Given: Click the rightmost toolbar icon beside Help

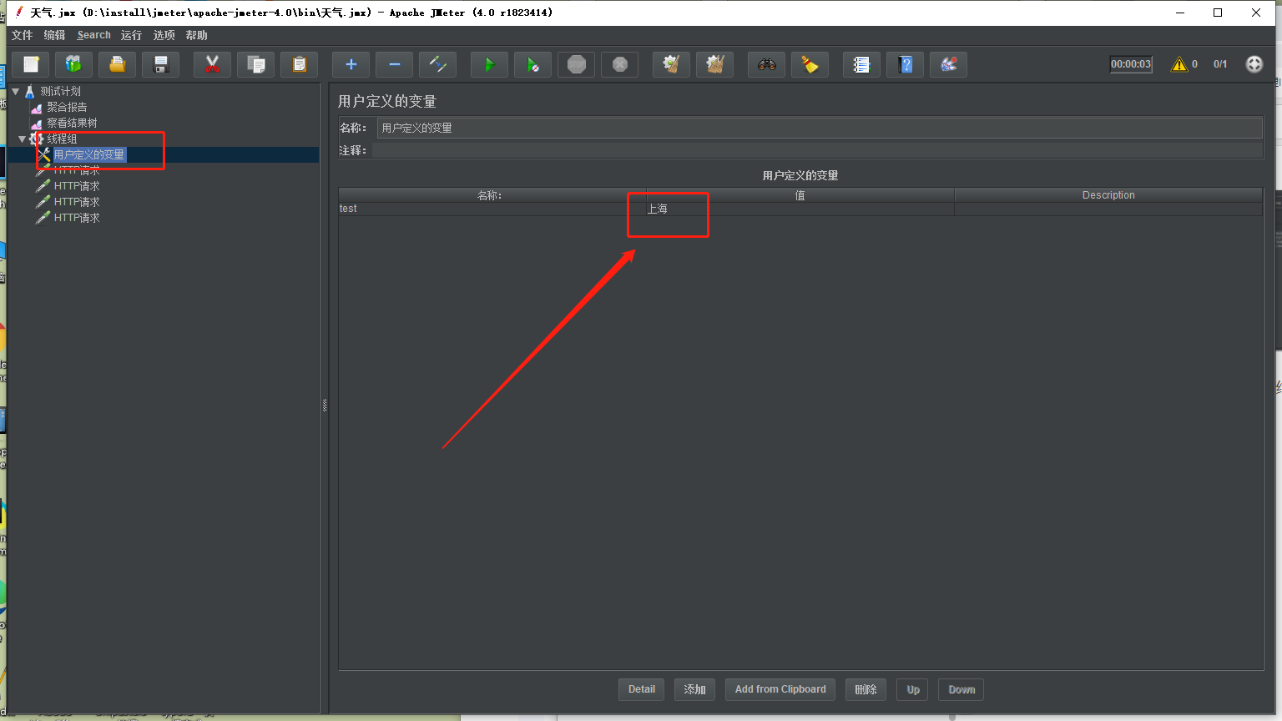Looking at the screenshot, I should (x=949, y=64).
